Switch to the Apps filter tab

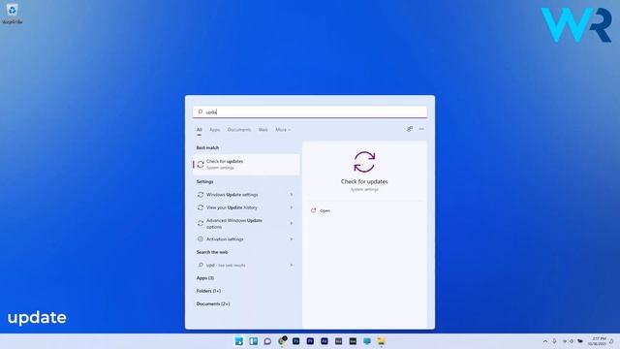point(215,130)
